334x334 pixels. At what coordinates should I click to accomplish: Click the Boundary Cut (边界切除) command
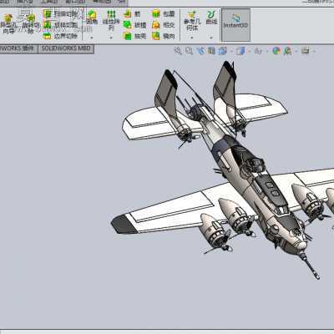click(x=60, y=36)
